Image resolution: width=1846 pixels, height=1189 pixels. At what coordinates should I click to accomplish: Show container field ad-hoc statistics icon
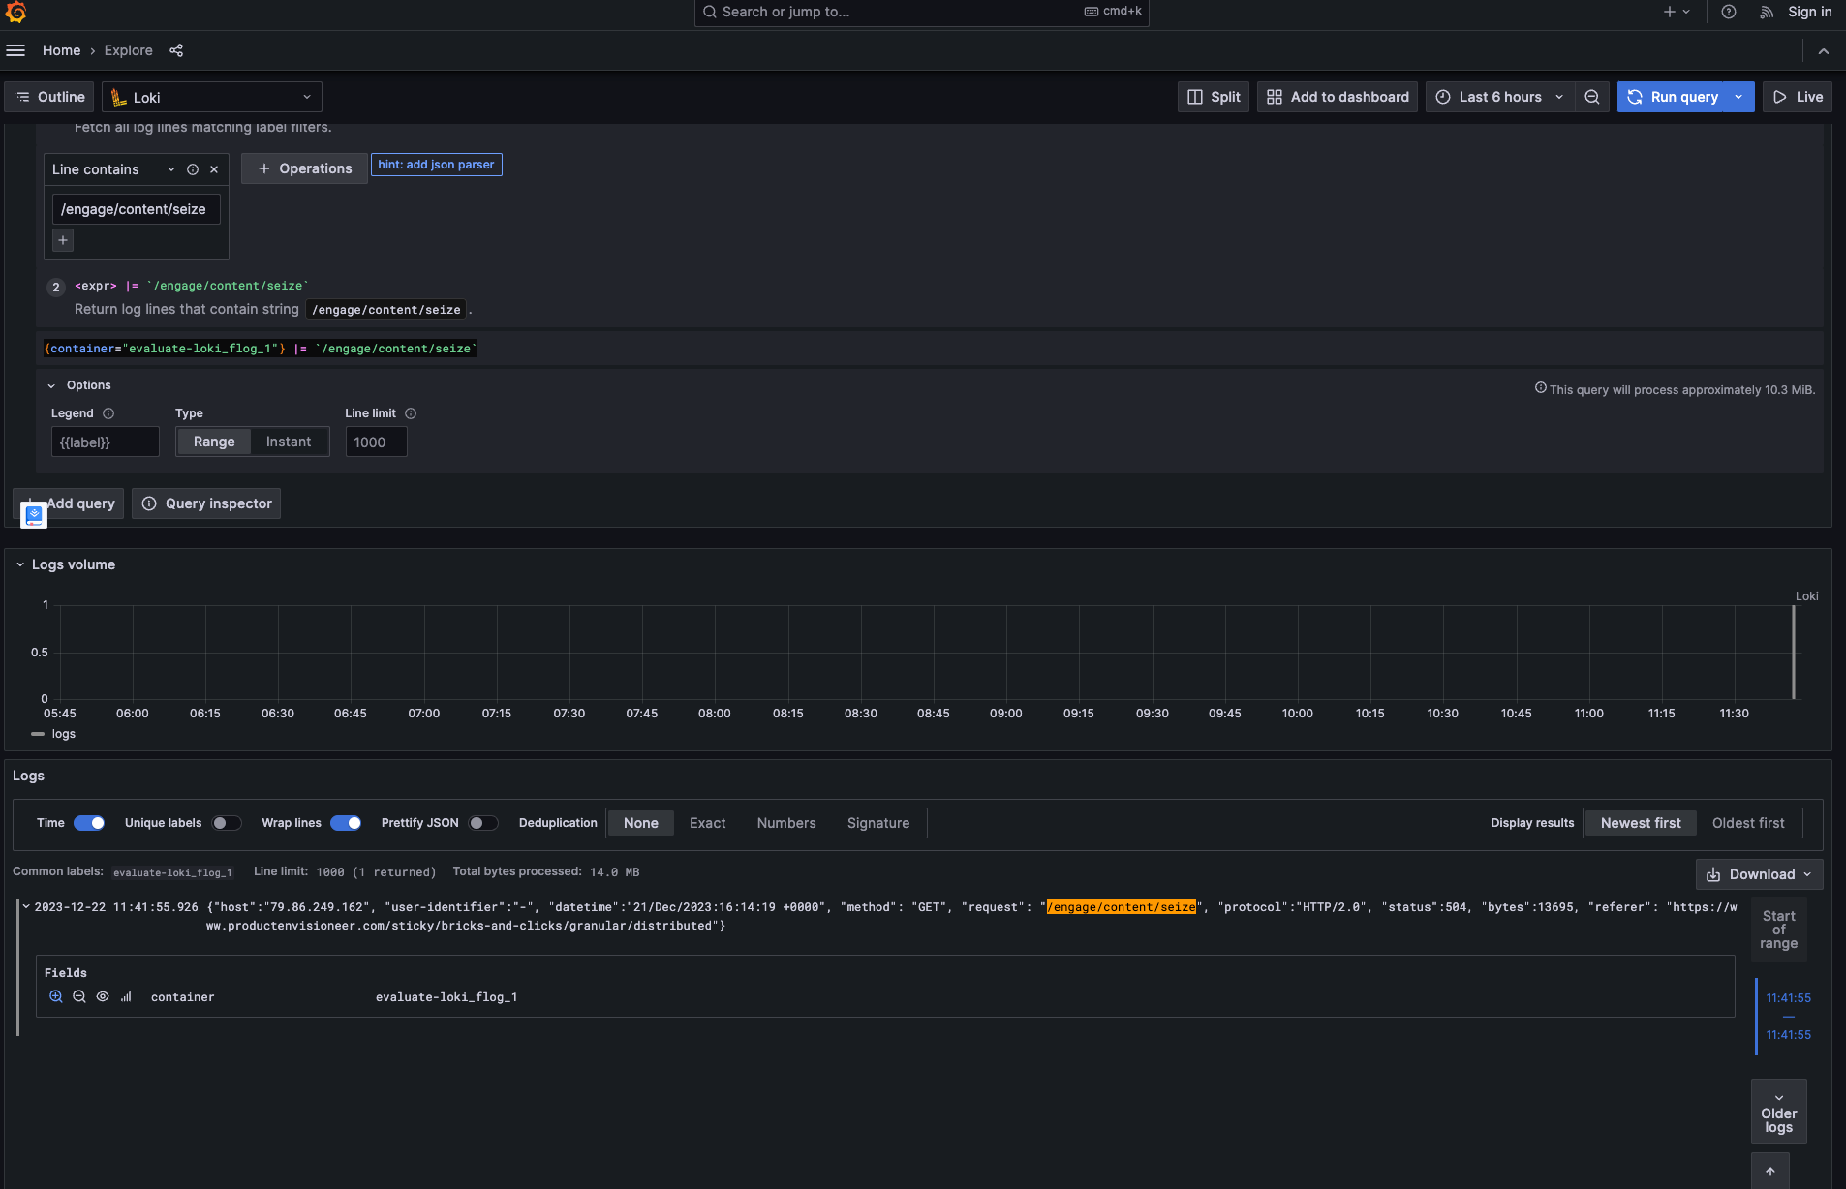126,996
